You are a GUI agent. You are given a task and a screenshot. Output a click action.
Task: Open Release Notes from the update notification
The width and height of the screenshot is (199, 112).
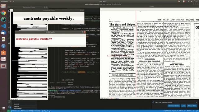[x=192, y=106]
